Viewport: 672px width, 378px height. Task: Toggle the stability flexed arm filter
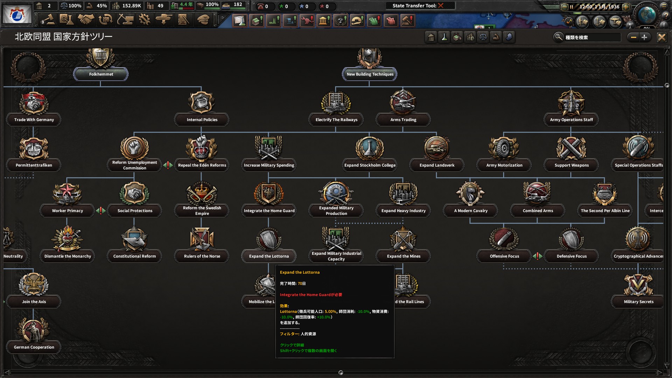(496, 37)
